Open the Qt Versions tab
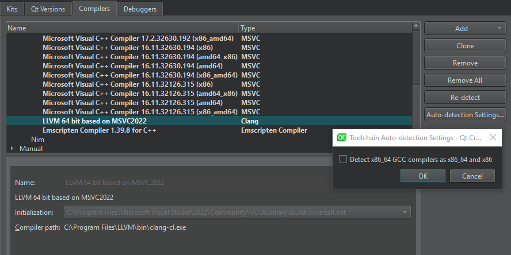 [x=48, y=9]
